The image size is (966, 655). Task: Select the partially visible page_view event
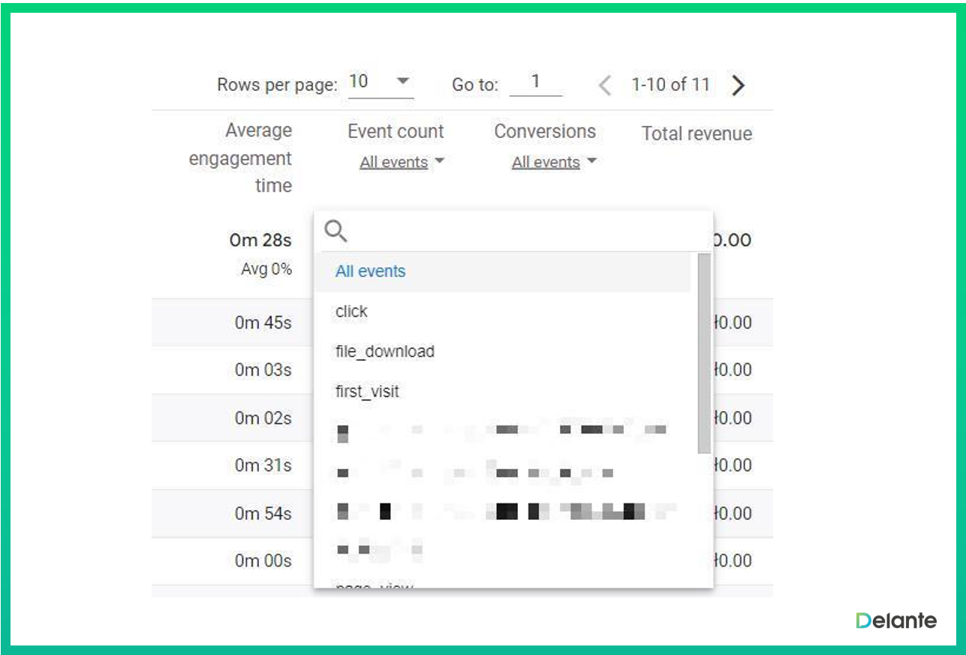coord(375,584)
